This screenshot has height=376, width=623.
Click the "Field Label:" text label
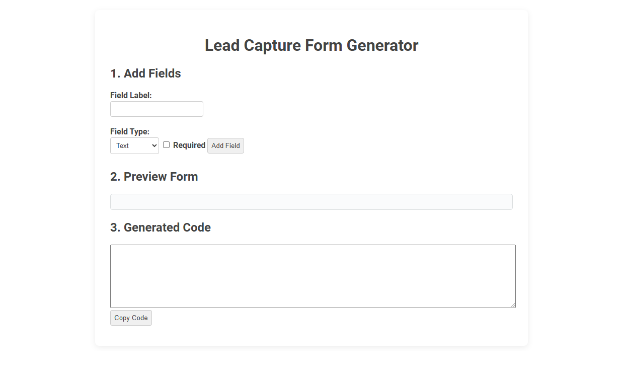pos(131,95)
